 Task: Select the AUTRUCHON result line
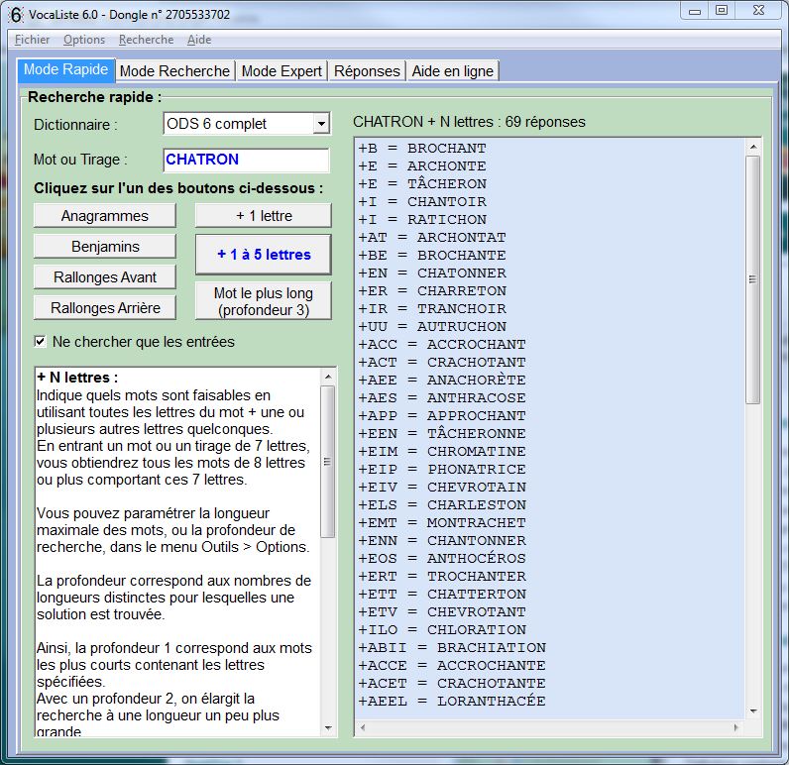coord(432,327)
